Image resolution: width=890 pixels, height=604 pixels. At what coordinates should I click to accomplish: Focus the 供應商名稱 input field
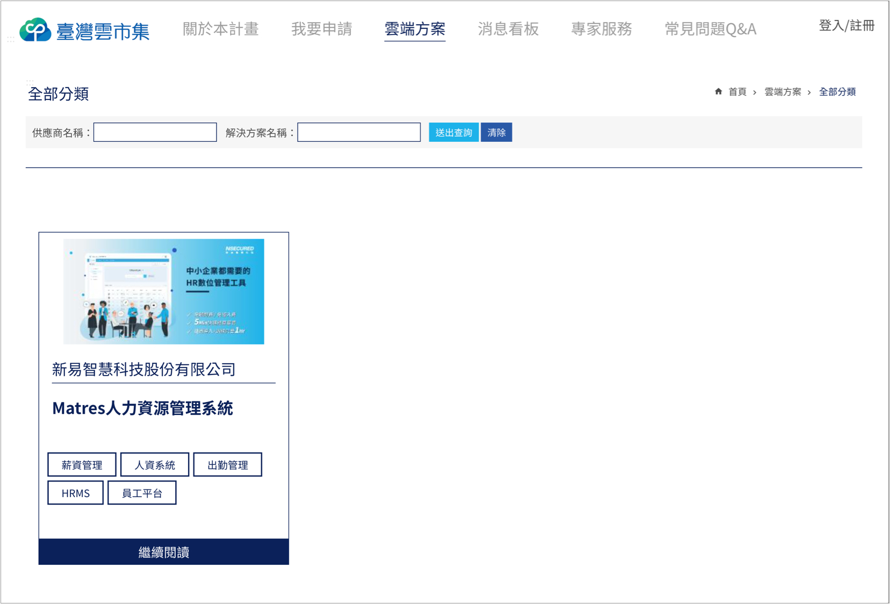[x=155, y=132]
